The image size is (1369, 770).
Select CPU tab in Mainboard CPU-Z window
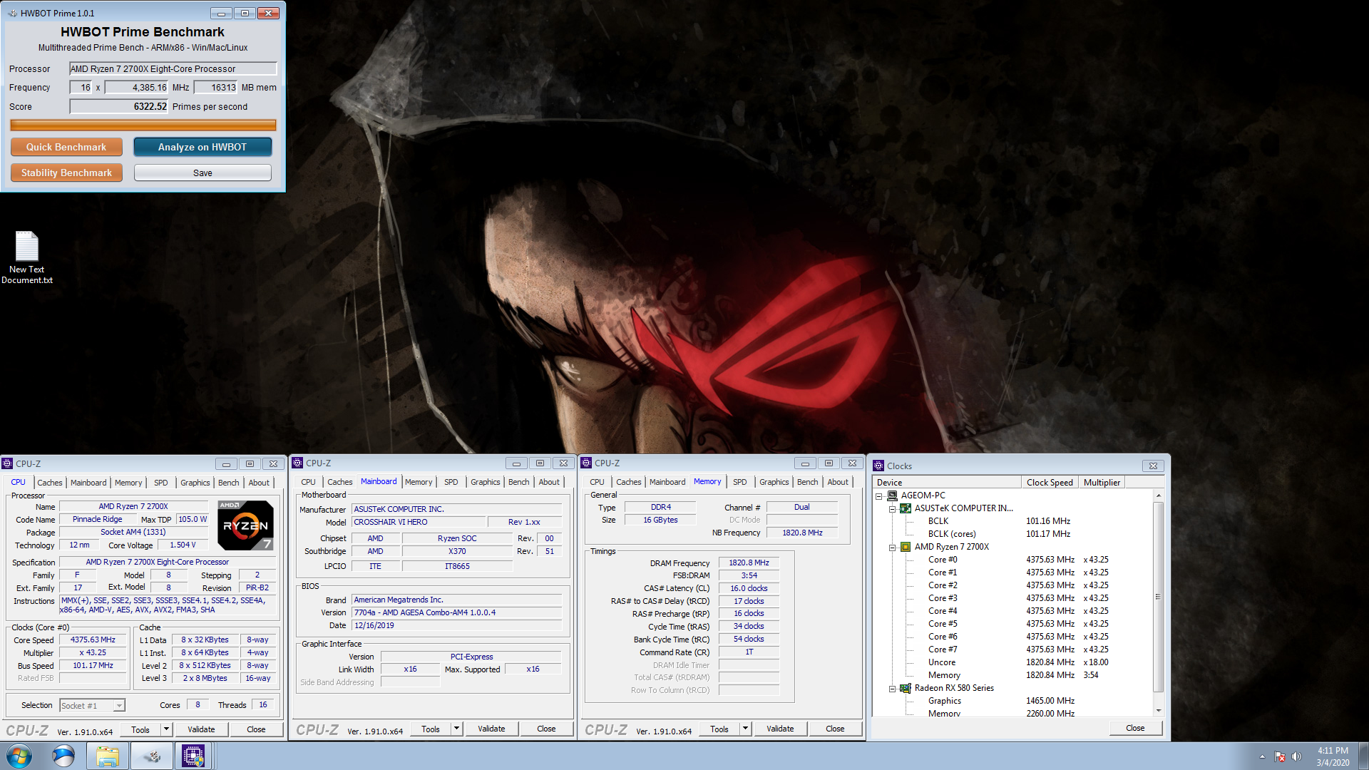tap(308, 482)
